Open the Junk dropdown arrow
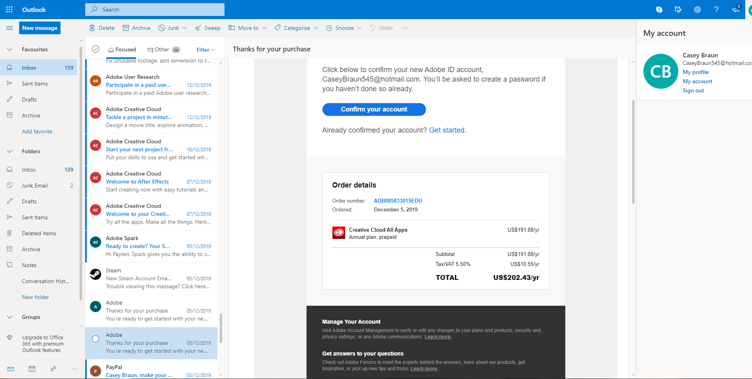752x379 pixels. (185, 28)
